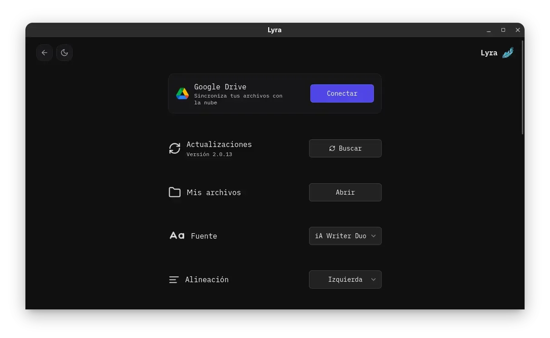Image resolution: width=550 pixels, height=338 pixels.
Task: Click the chevron on the Fuente dropdown
Action: click(x=373, y=236)
